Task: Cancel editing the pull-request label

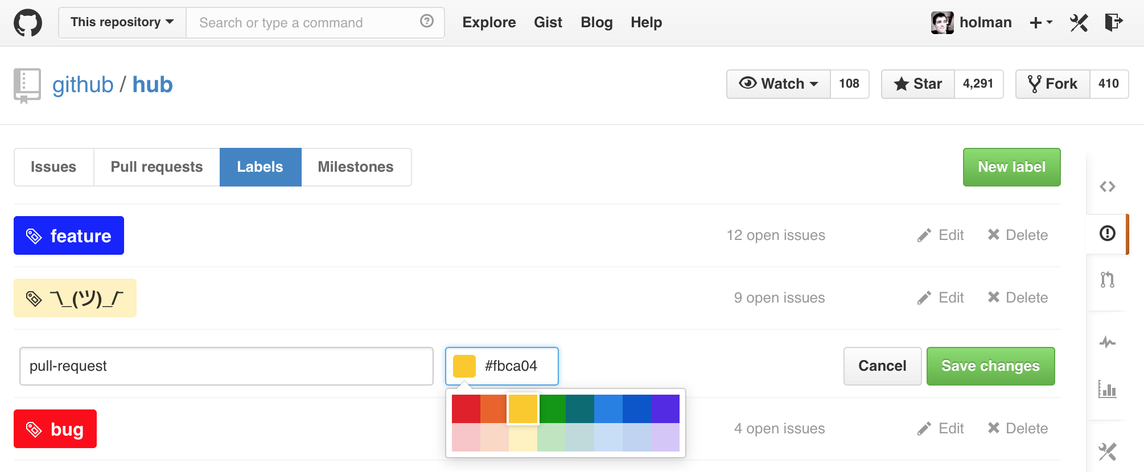Action: click(883, 366)
